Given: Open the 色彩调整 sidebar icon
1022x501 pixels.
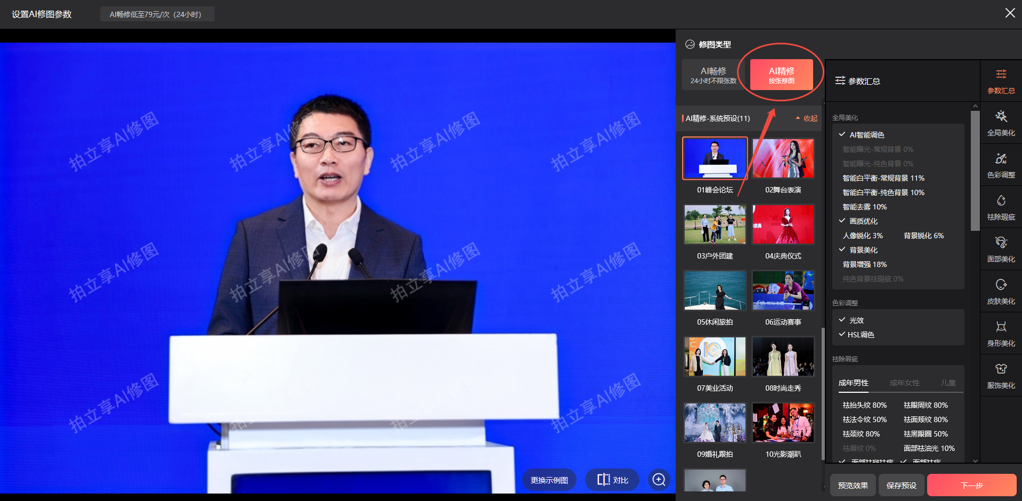Looking at the screenshot, I should 1001,165.
